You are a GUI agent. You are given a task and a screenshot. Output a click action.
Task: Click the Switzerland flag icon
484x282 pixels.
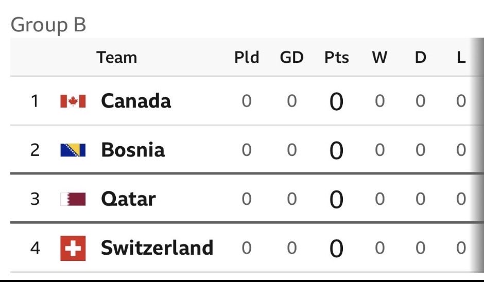point(73,248)
